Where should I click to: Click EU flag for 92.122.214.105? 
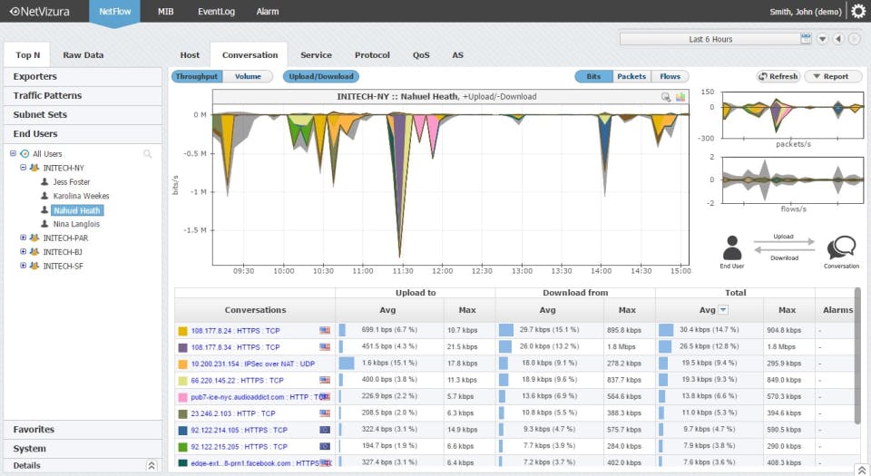(325, 430)
